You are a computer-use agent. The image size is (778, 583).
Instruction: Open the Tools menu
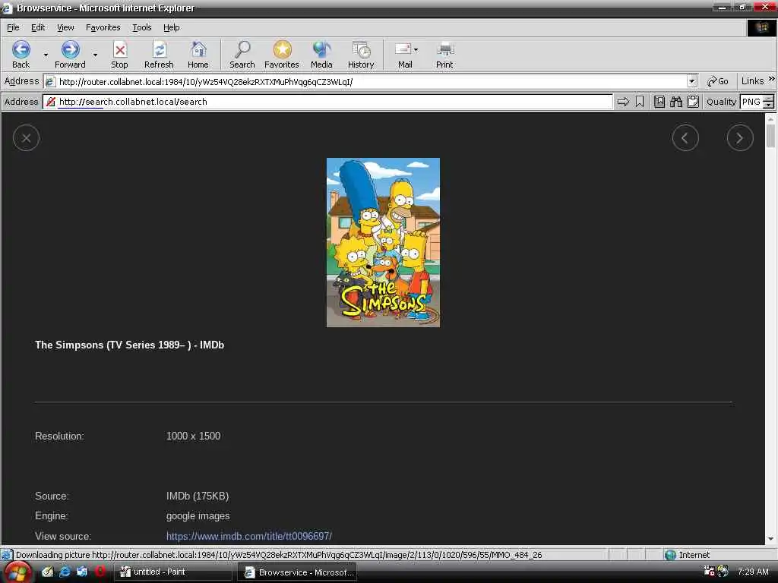pyautogui.click(x=141, y=27)
